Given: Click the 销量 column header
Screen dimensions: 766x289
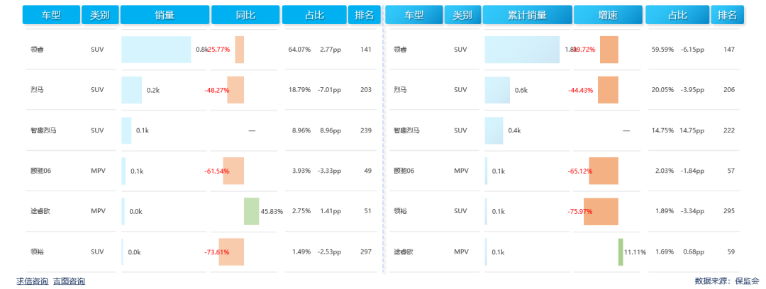Looking at the screenshot, I should (x=165, y=15).
